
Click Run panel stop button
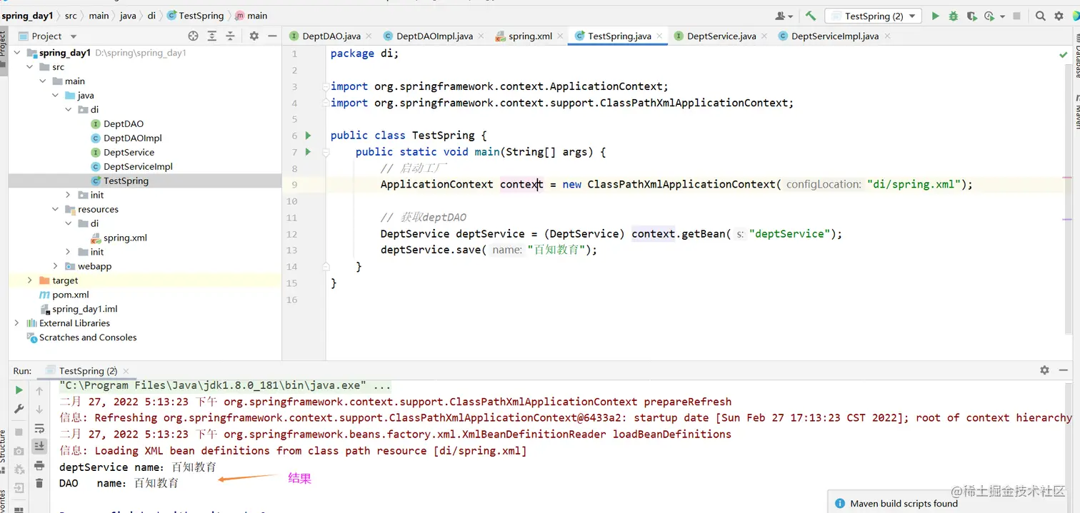pos(19,432)
